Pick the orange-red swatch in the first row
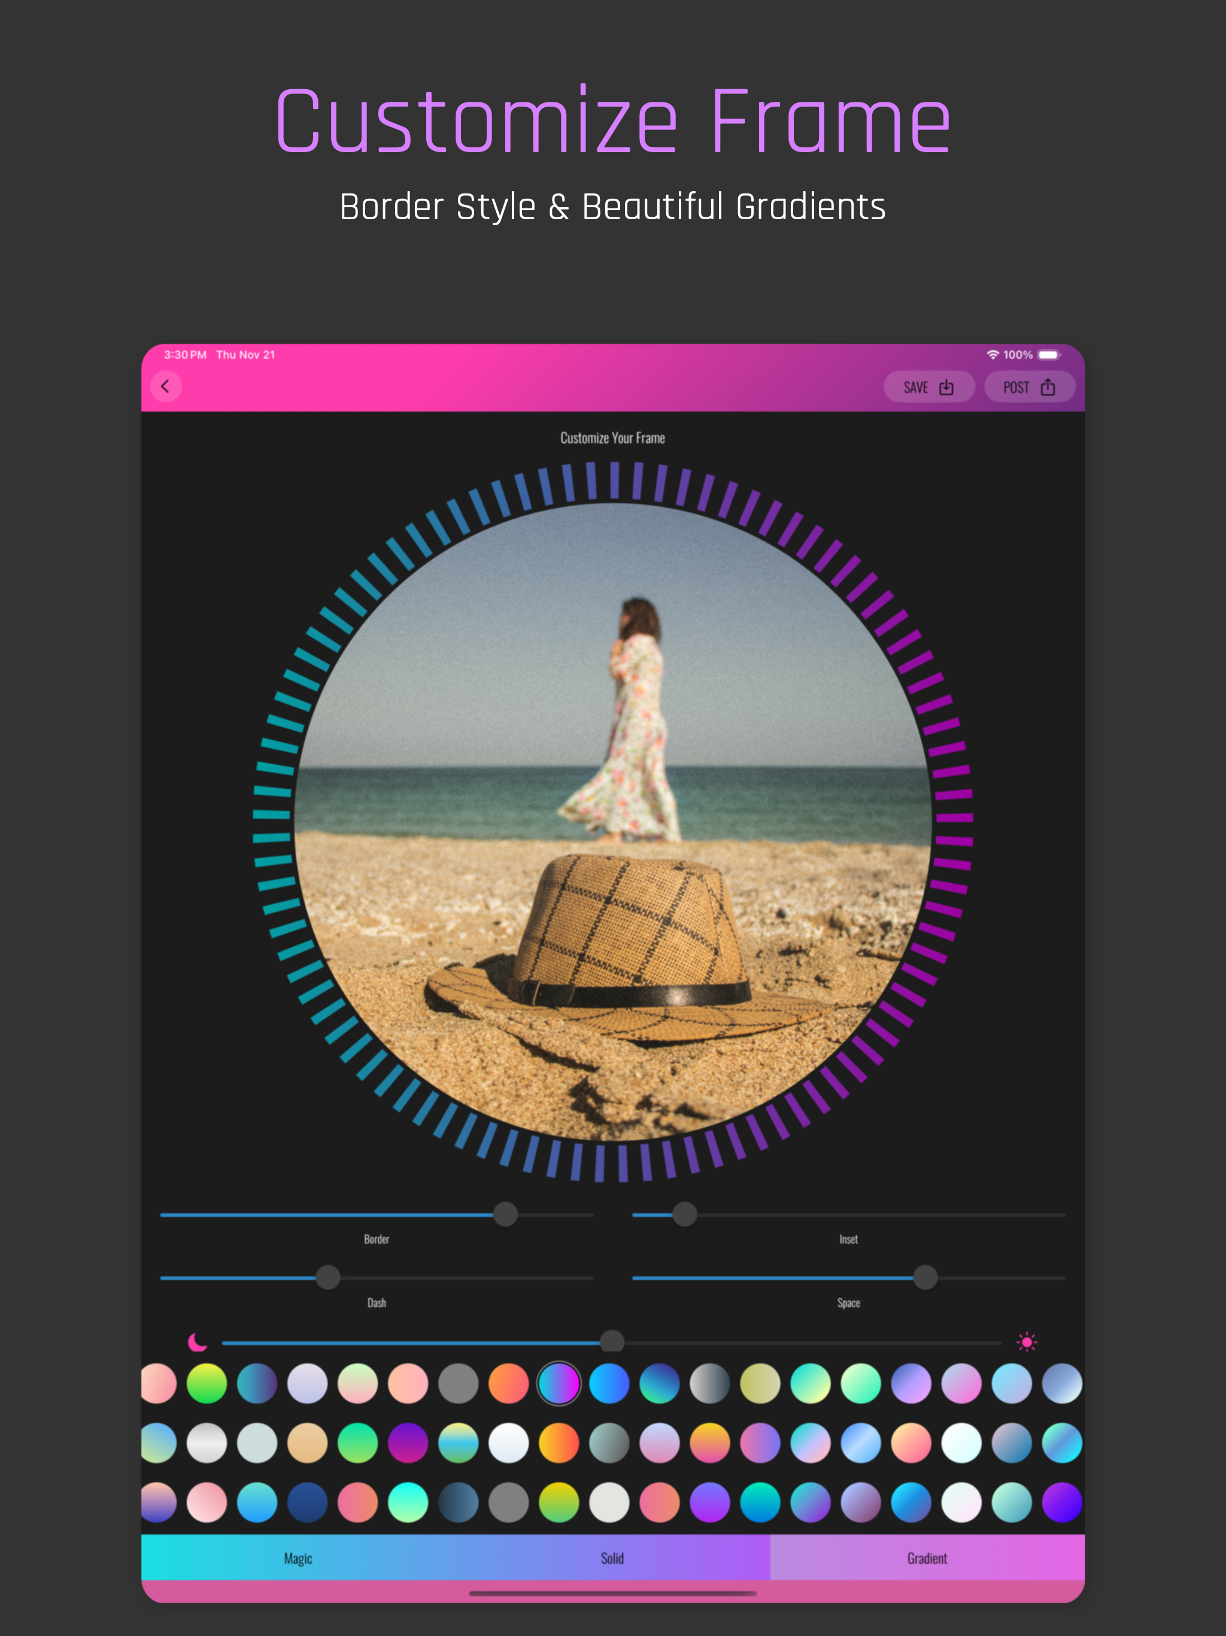This screenshot has height=1636, width=1226. click(x=509, y=1383)
